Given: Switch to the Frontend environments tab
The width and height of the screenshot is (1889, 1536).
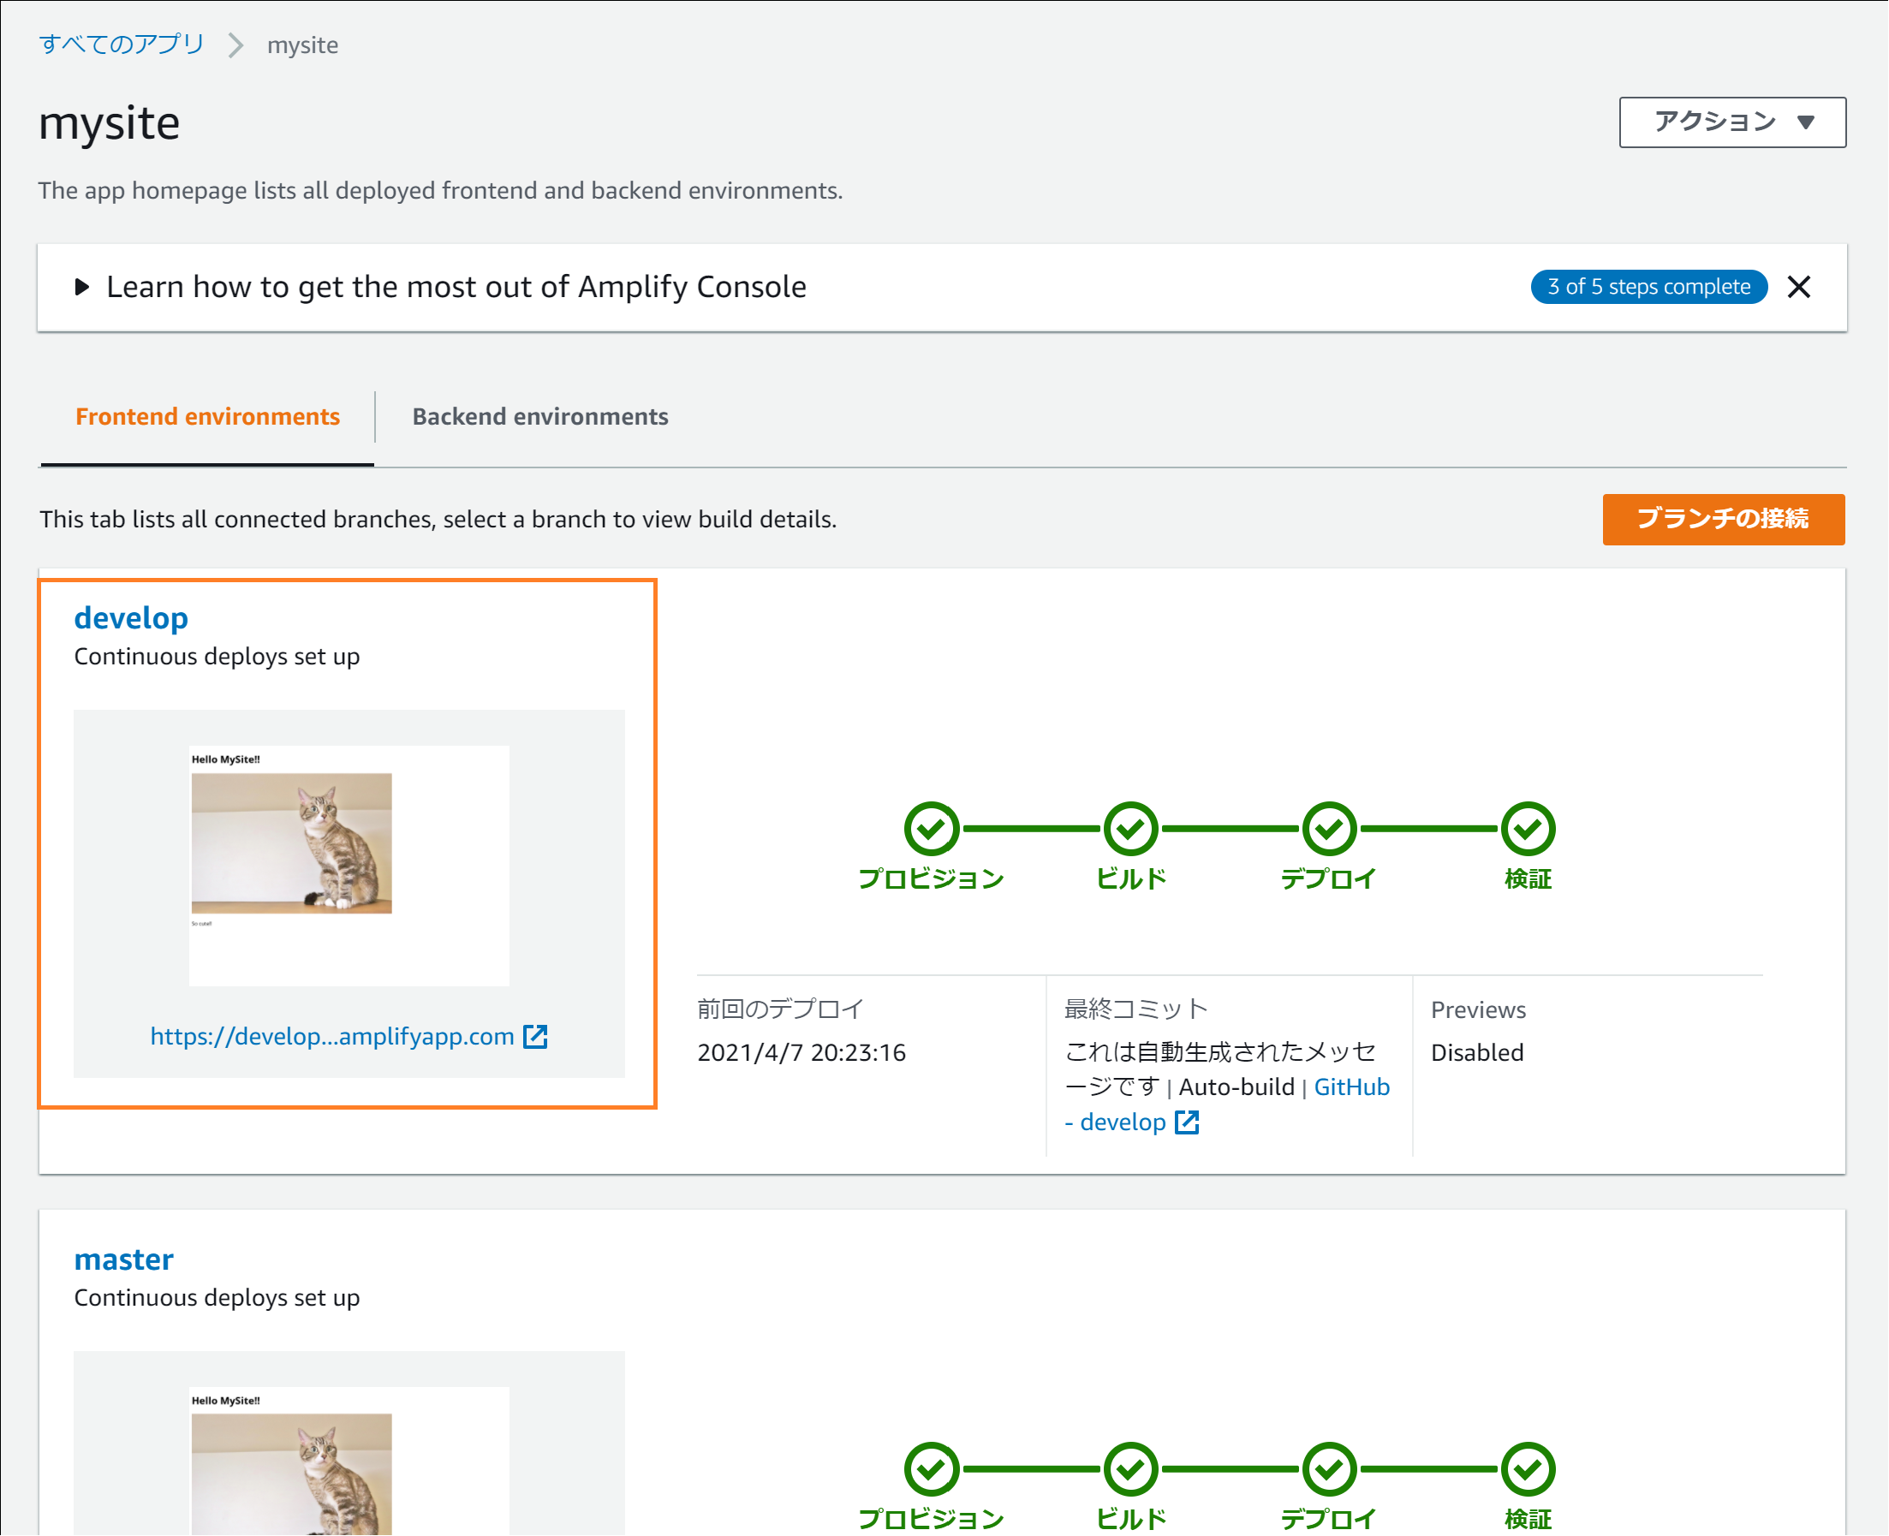Looking at the screenshot, I should click(207, 417).
